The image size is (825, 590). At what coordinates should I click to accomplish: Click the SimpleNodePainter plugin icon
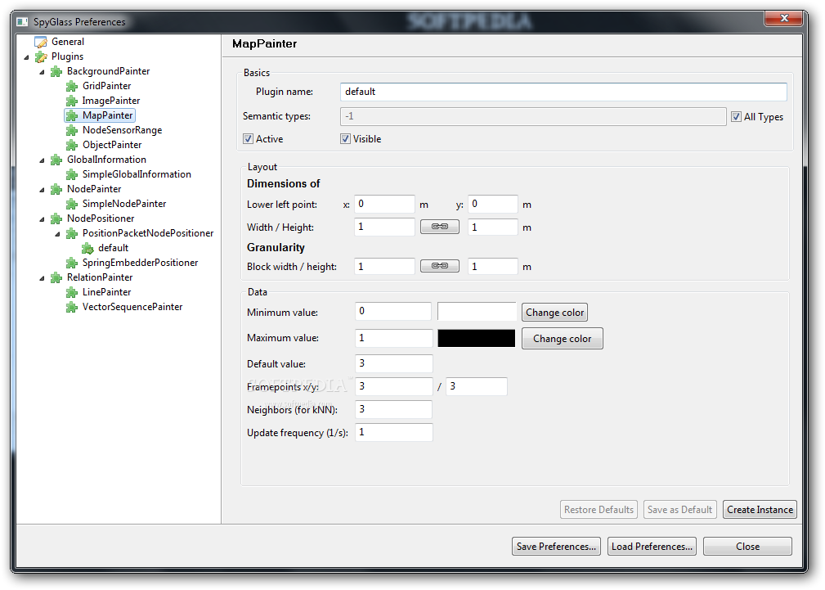(x=72, y=204)
